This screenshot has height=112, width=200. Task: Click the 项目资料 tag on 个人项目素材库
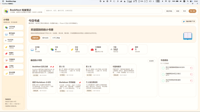pos(89,91)
